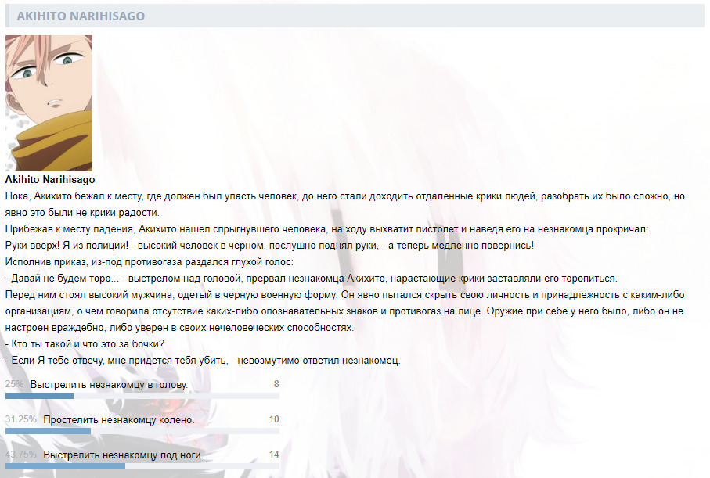Click the 43.75% percentage label

[x=20, y=455]
